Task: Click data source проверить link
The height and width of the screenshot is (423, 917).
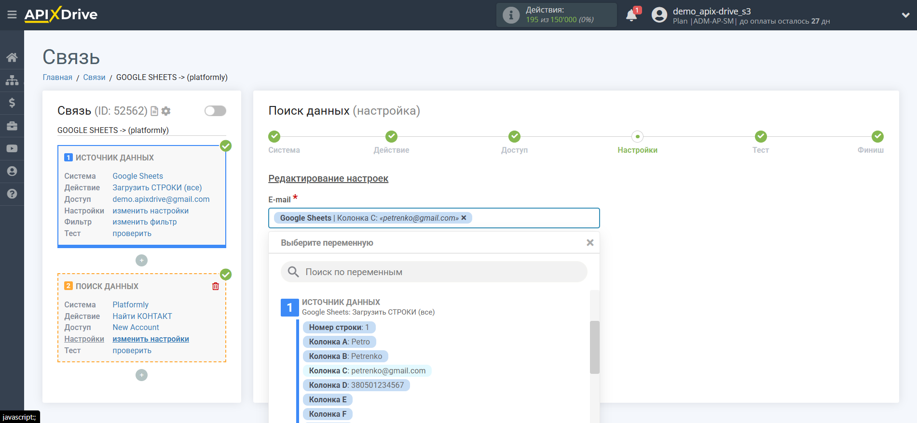Action: tap(132, 233)
